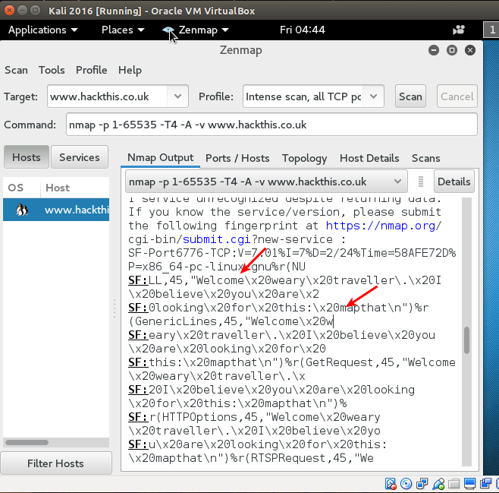Image resolution: width=499 pixels, height=493 pixels.
Task: Maximize the Zenmap window
Action: (x=451, y=50)
